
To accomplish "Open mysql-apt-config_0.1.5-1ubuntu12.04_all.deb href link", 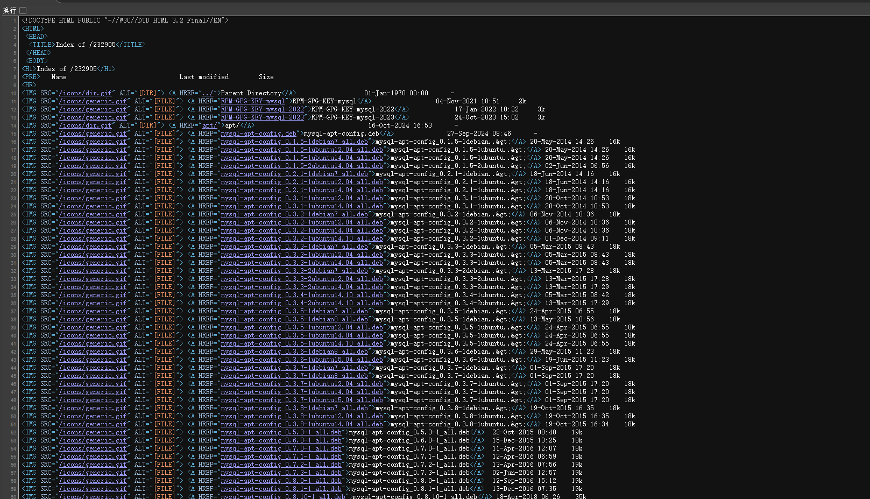I will pyautogui.click(x=302, y=150).
